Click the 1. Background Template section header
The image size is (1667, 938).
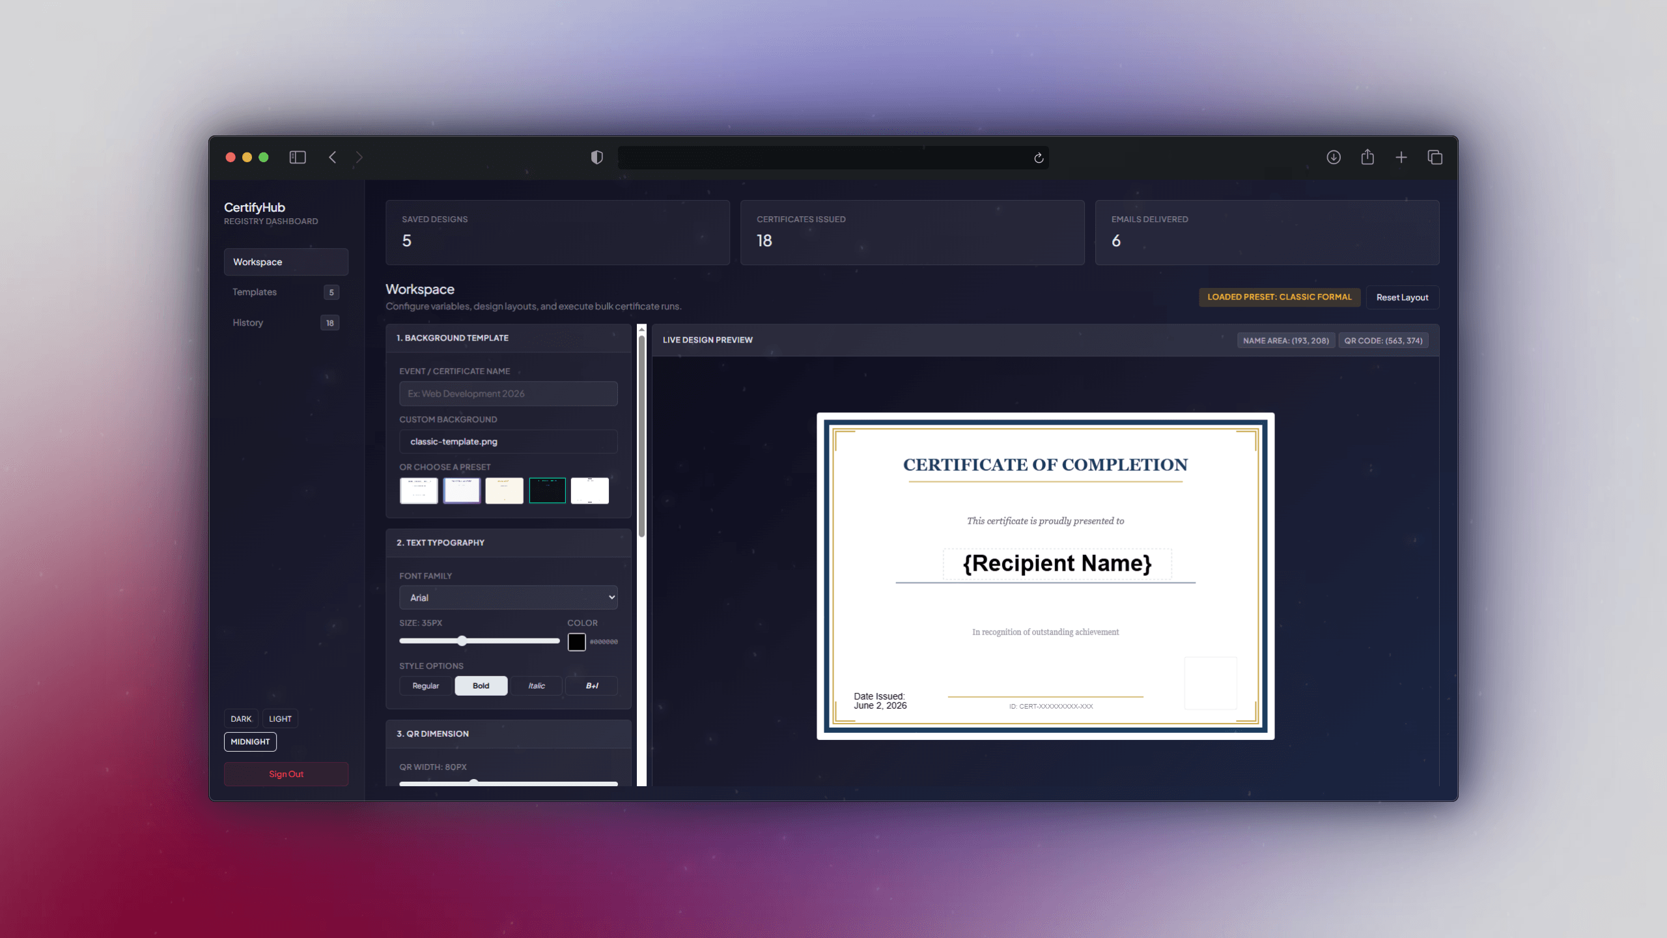coord(509,338)
